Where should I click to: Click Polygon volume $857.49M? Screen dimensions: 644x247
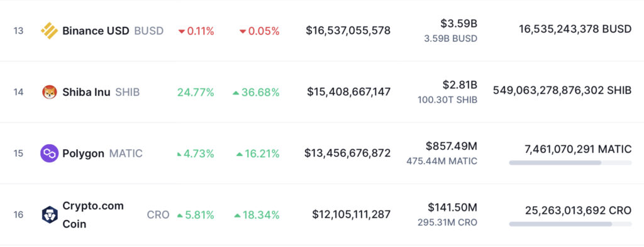[452, 146]
